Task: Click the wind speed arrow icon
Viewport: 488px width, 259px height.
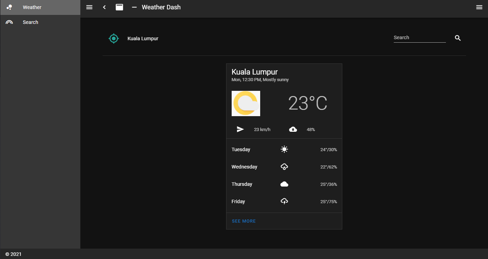Action: point(240,129)
